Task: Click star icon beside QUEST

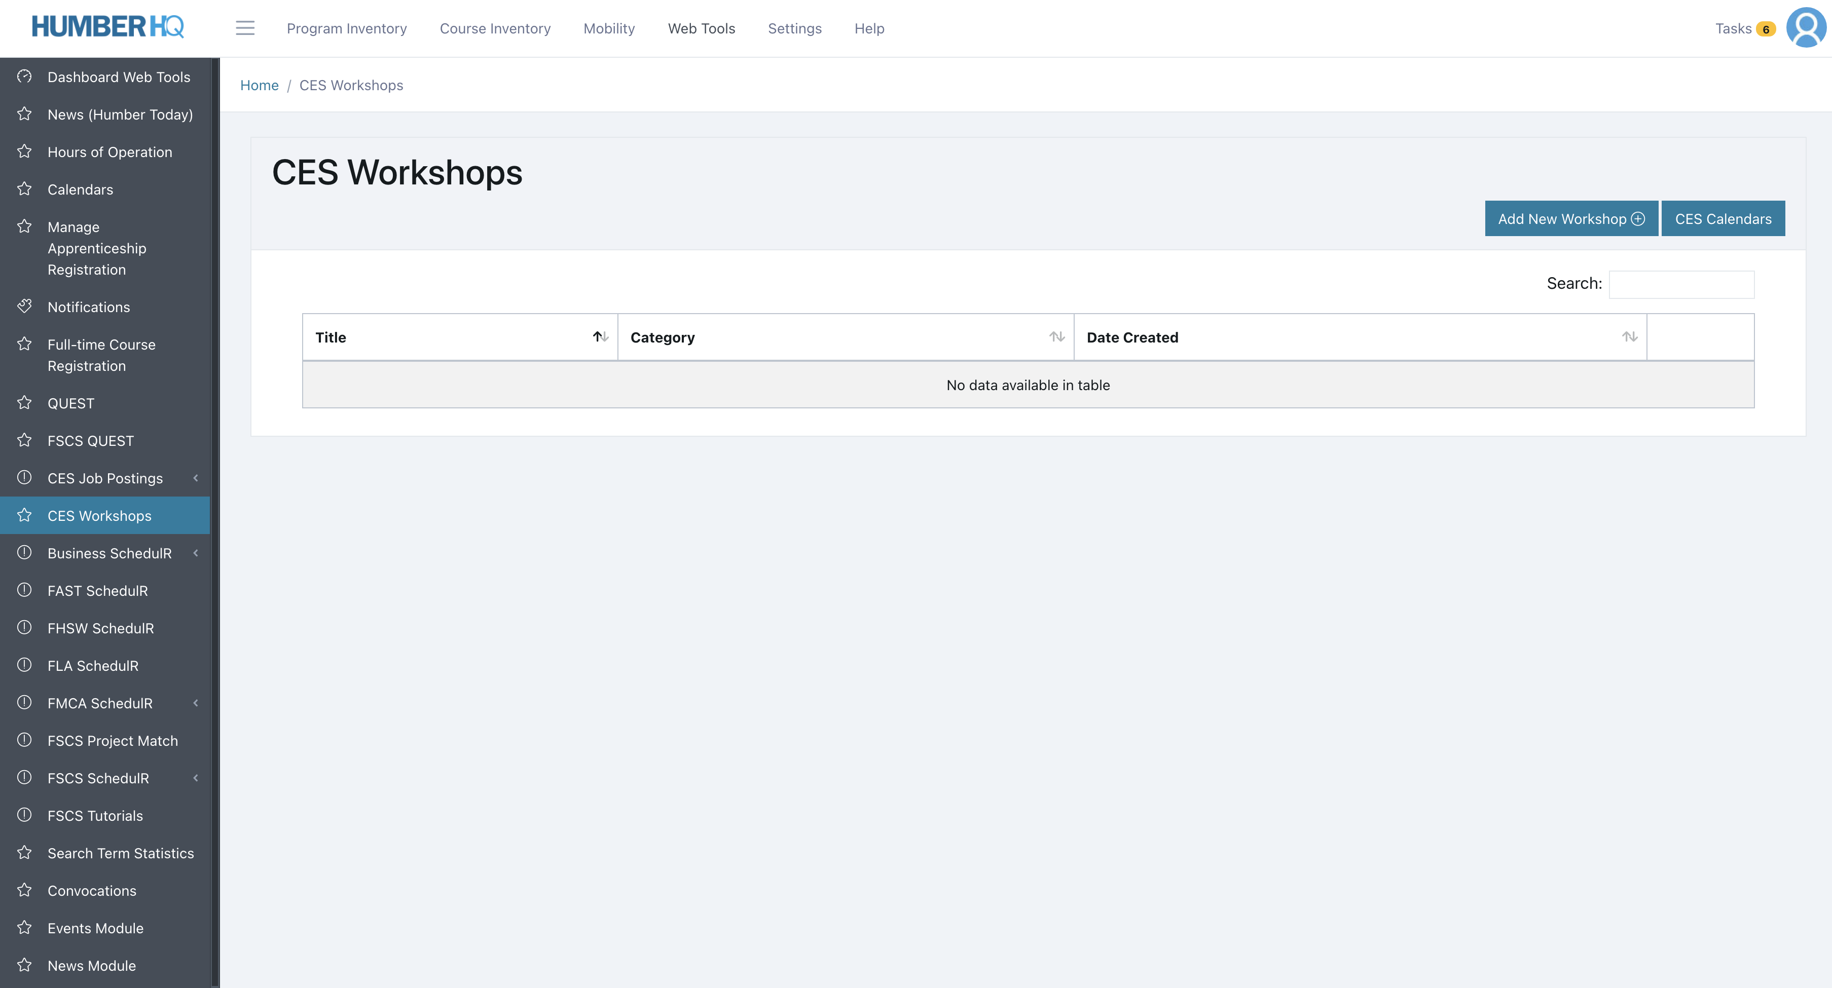Action: 24,403
